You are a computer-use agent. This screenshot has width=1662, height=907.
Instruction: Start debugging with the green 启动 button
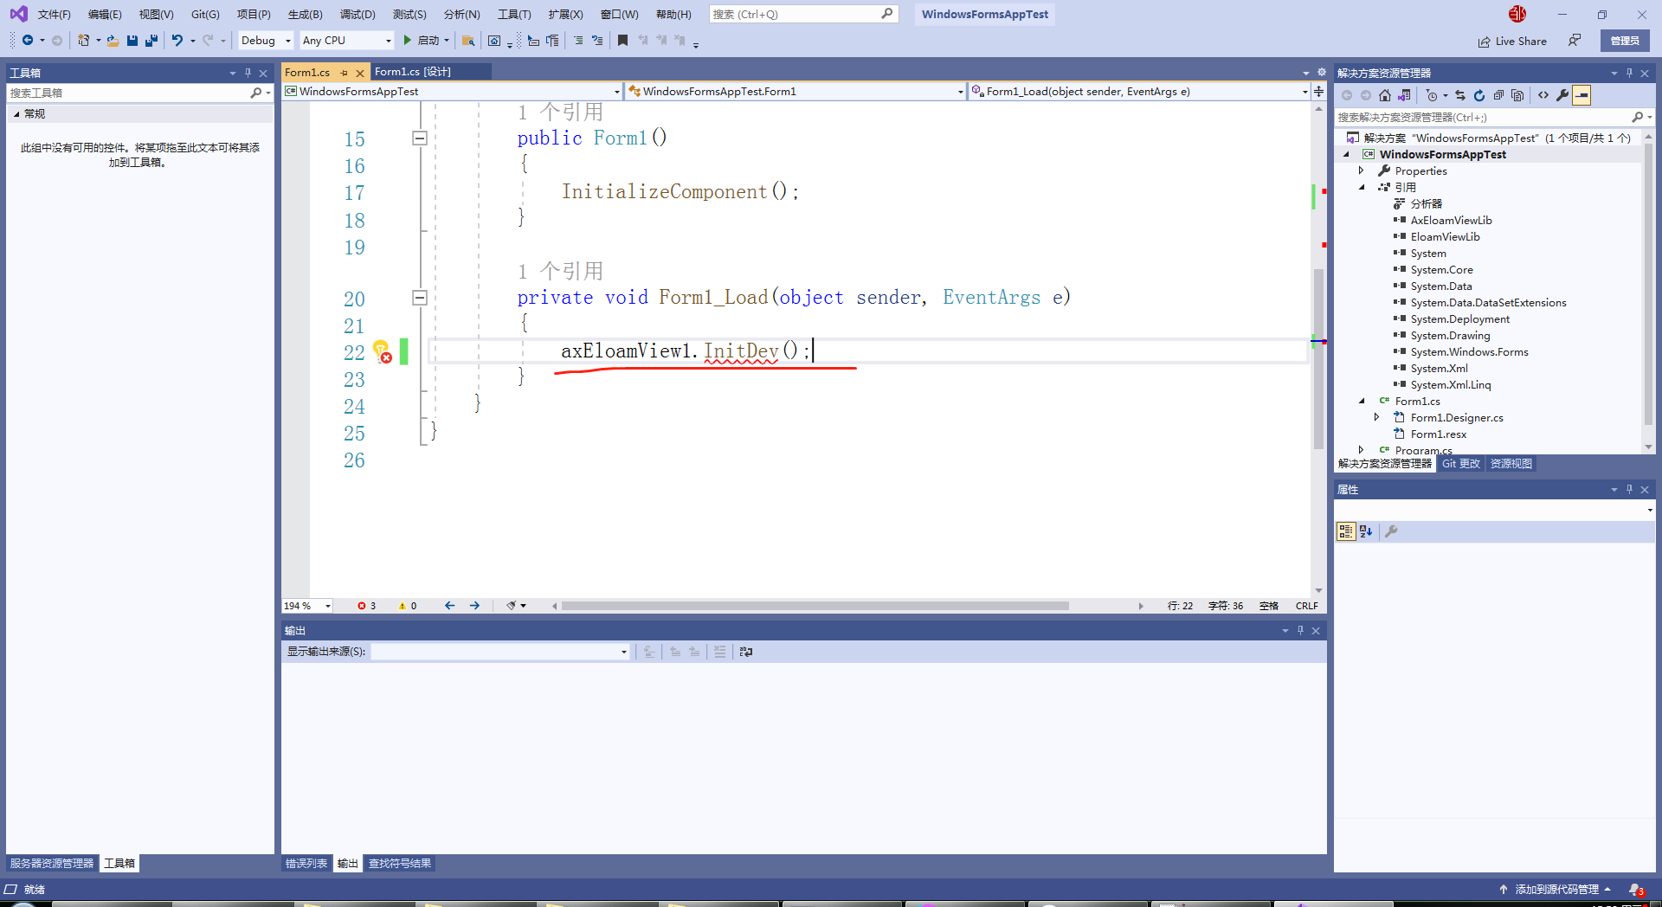coord(422,40)
